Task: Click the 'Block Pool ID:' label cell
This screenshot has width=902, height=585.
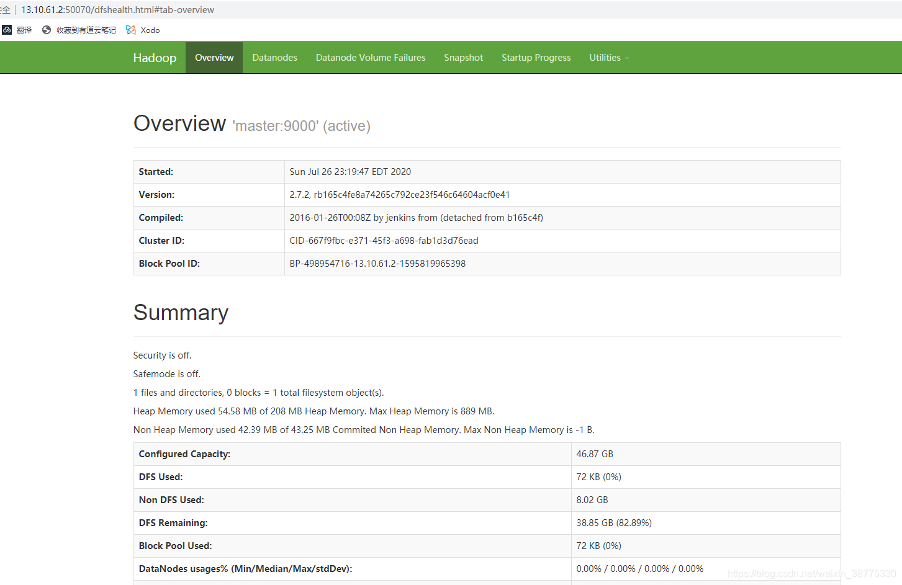Action: [x=209, y=264]
